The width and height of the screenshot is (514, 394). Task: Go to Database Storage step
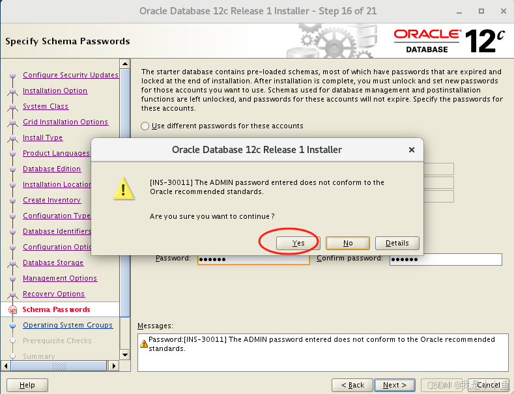pyautogui.click(x=53, y=262)
